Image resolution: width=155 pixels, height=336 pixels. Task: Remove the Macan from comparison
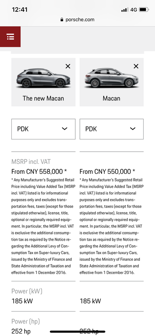pyautogui.click(x=136, y=66)
